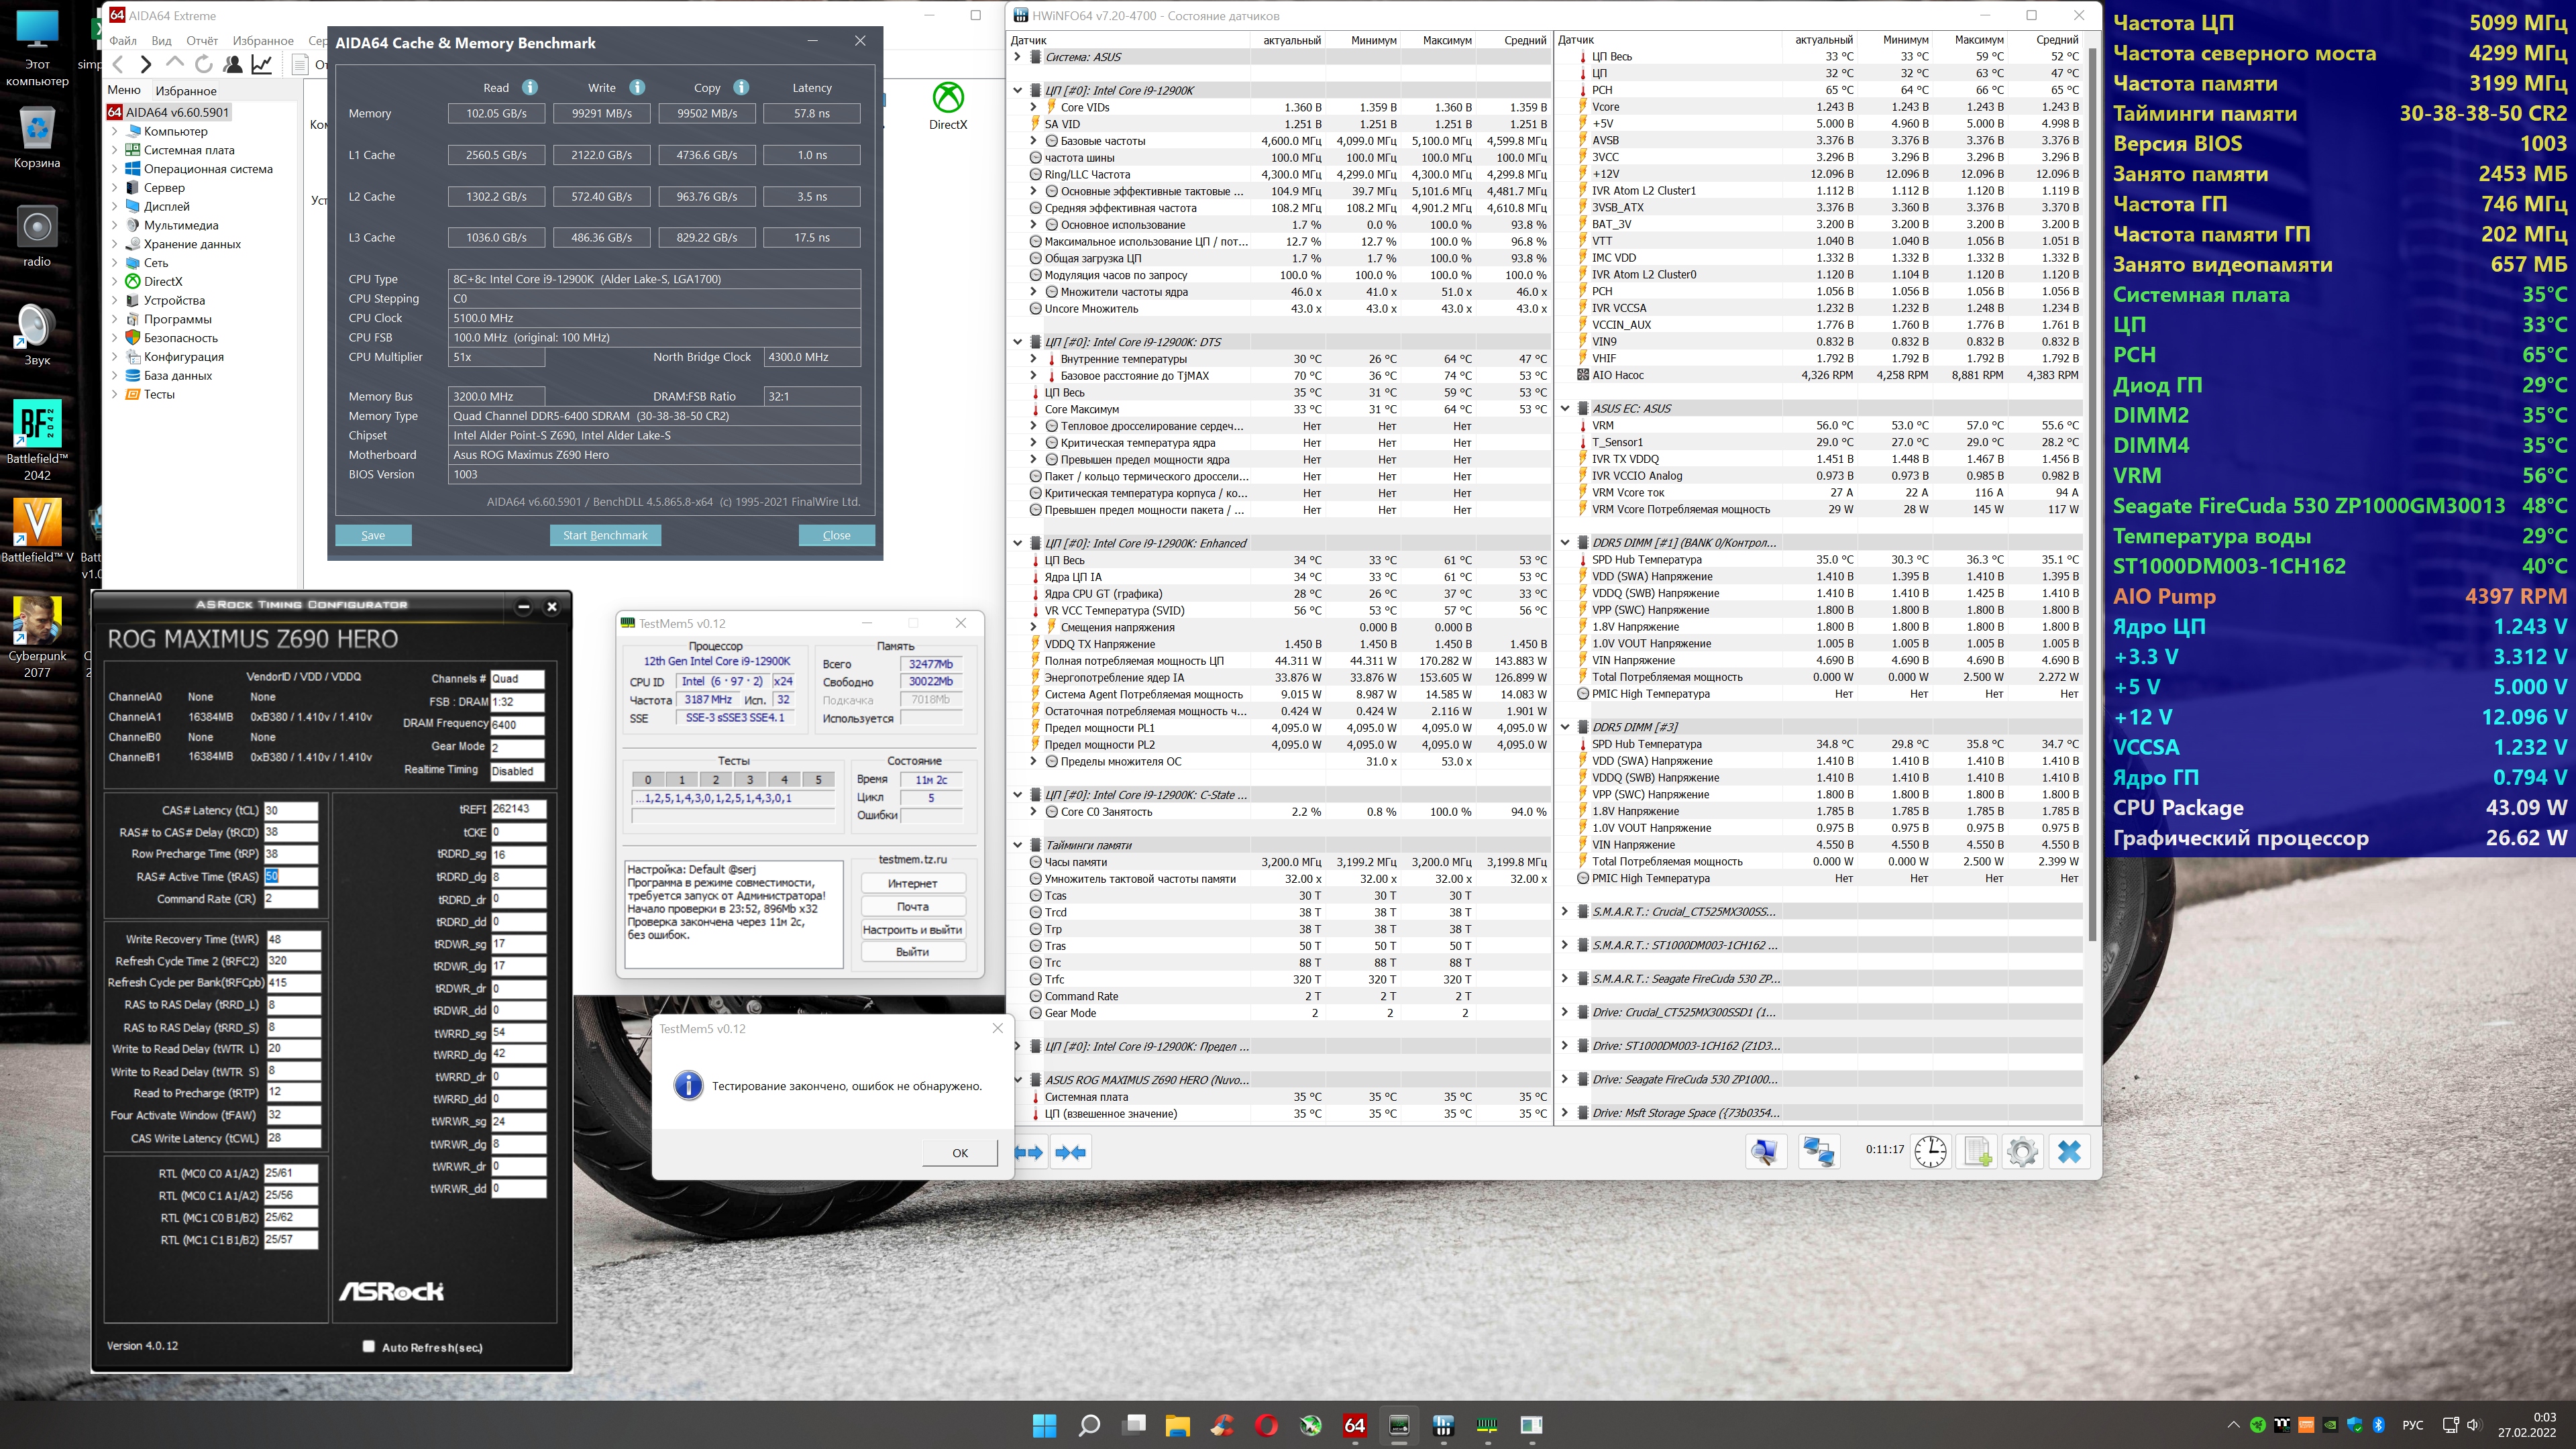Click the add log file icon
This screenshot has height=1449, width=2576.
pos(1977,1151)
